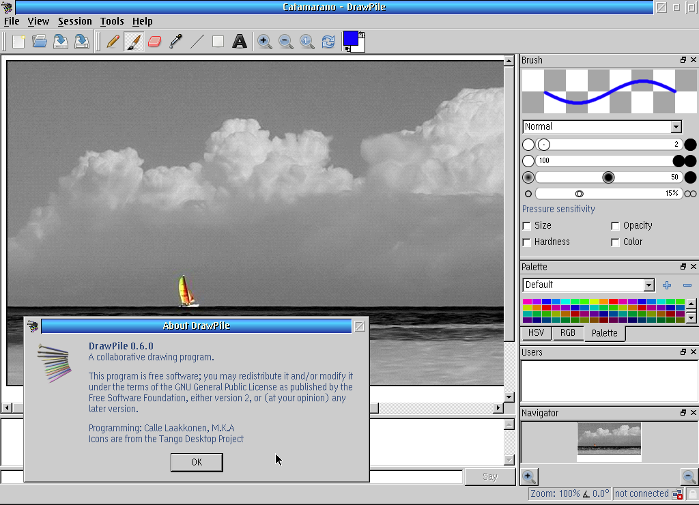Open the Normal blend mode dropdown
Screen dimensions: 699x505
click(x=602, y=127)
